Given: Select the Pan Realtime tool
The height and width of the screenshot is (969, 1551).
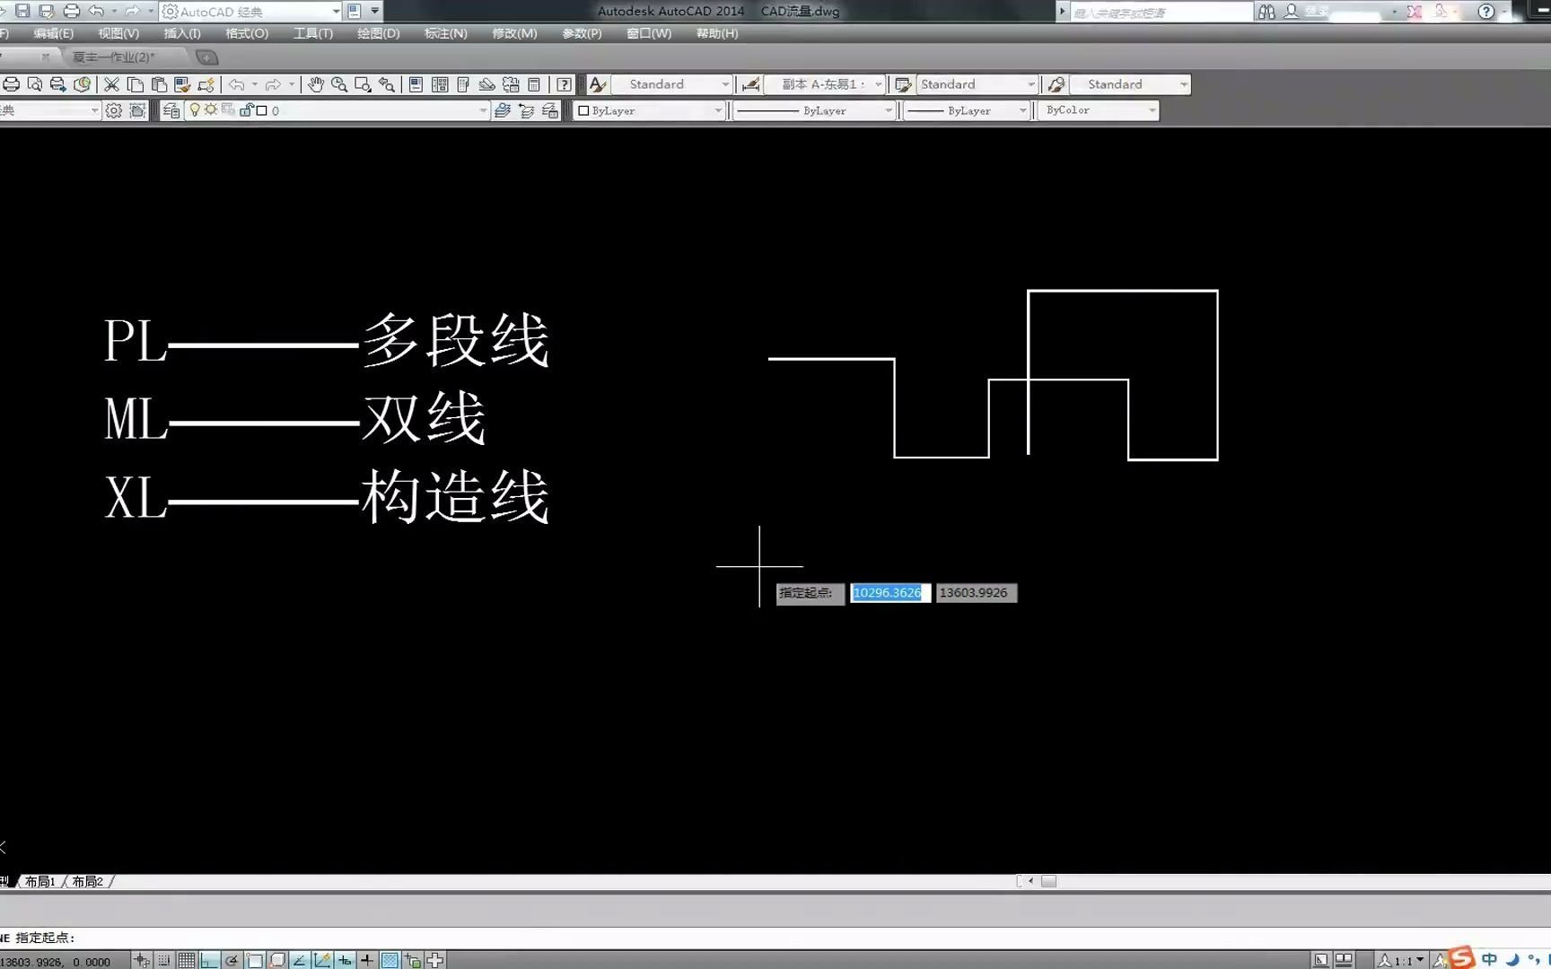Looking at the screenshot, I should 316,83.
